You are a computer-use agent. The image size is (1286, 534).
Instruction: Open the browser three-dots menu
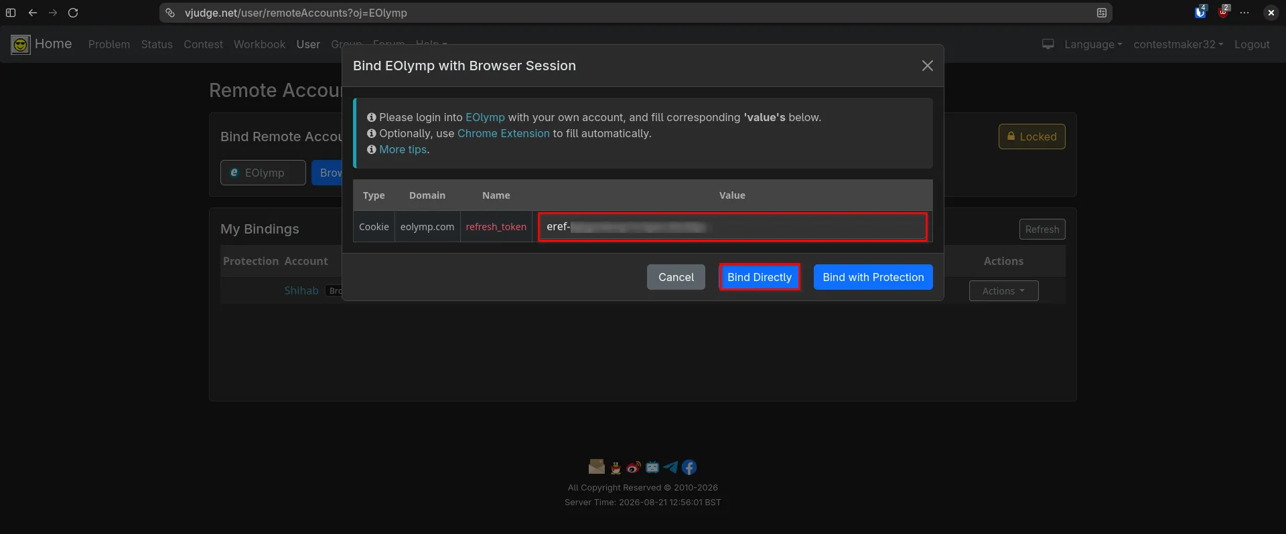pyautogui.click(x=1244, y=13)
